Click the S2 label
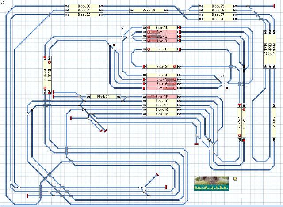The width and height of the screenshot is (283, 207). click(x=222, y=75)
